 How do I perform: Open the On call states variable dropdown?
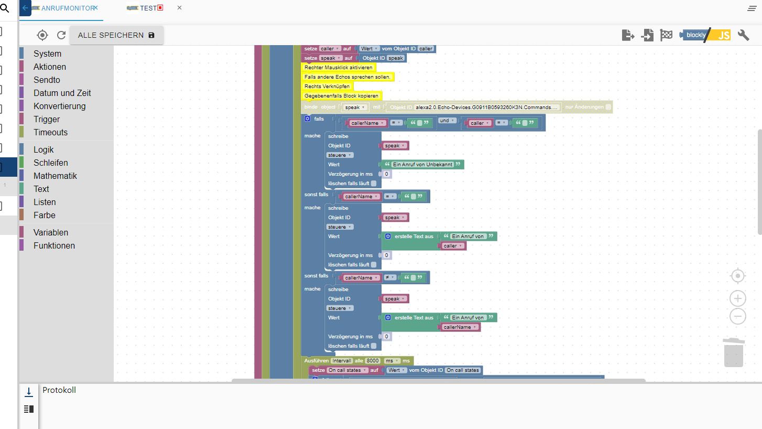tap(347, 370)
